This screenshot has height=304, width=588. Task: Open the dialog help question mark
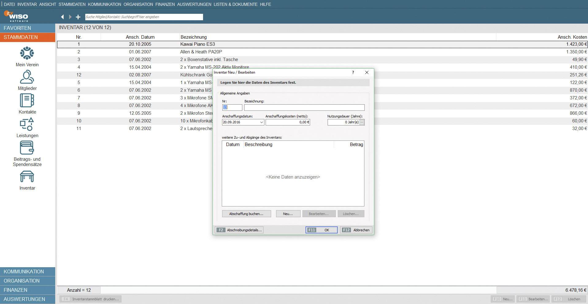pos(353,72)
